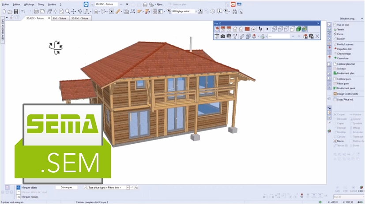Select the Marquer objets radio option

pyautogui.click(x=19, y=187)
